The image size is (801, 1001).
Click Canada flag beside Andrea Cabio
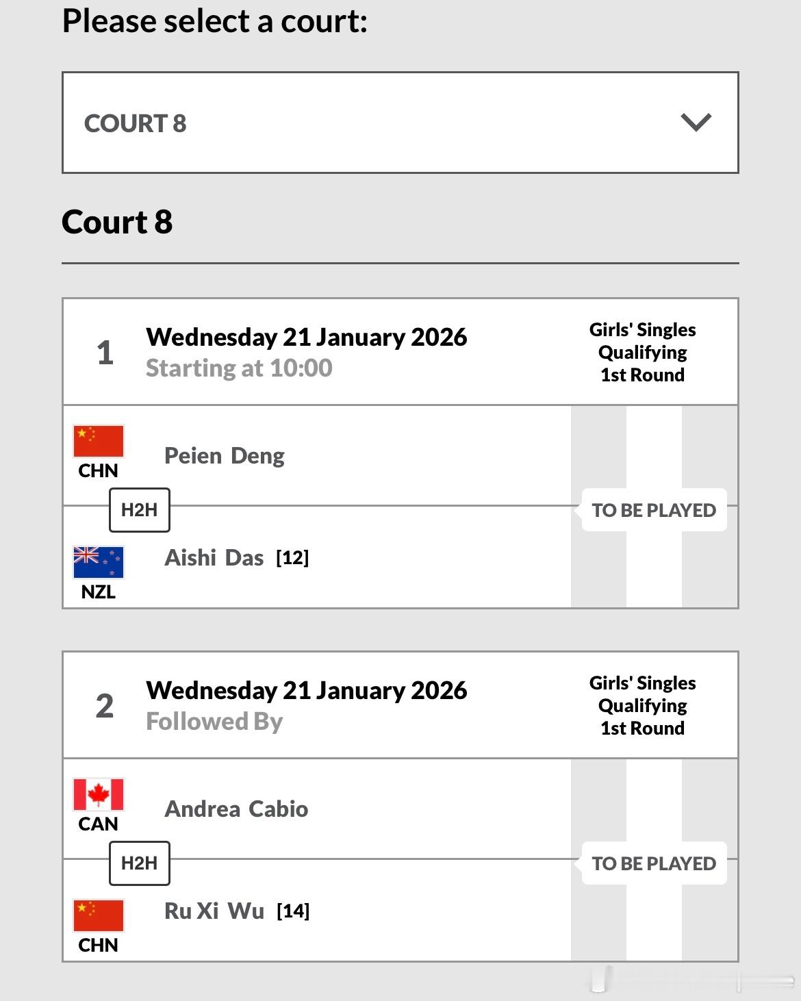(99, 794)
